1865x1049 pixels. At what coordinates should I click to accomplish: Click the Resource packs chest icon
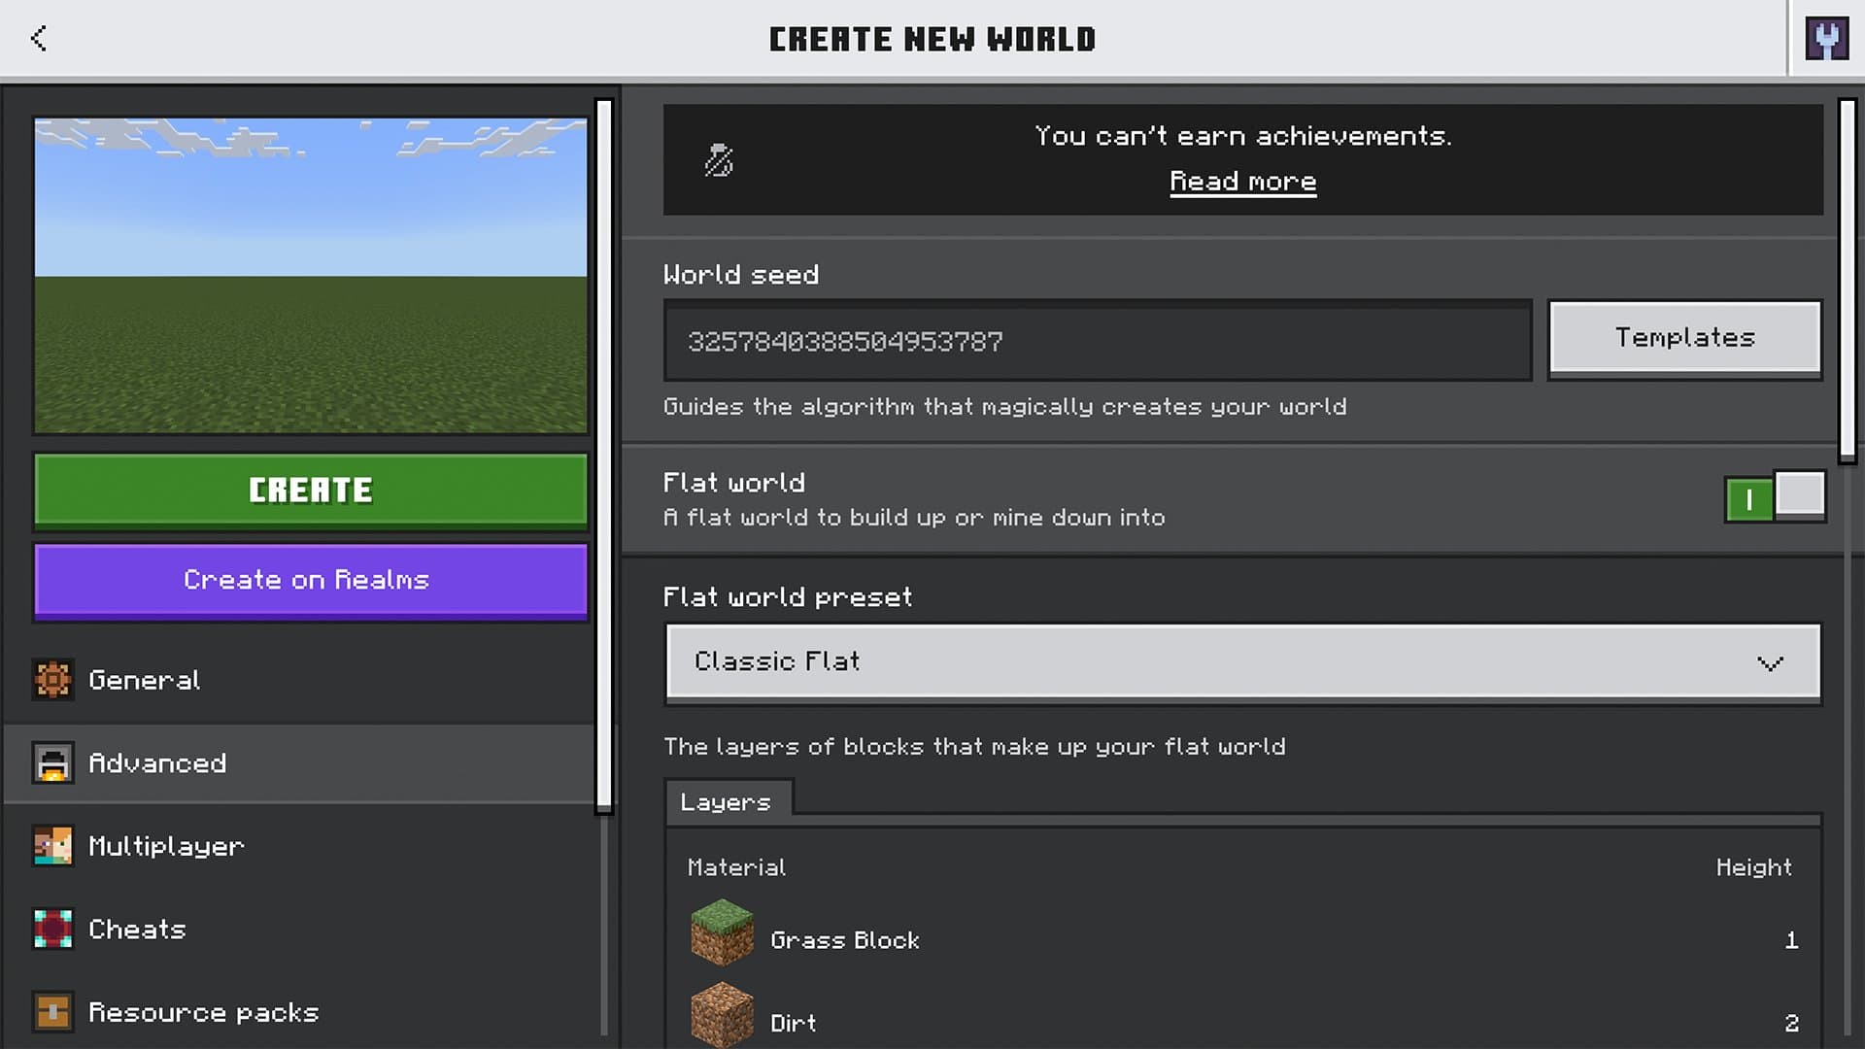click(52, 1012)
